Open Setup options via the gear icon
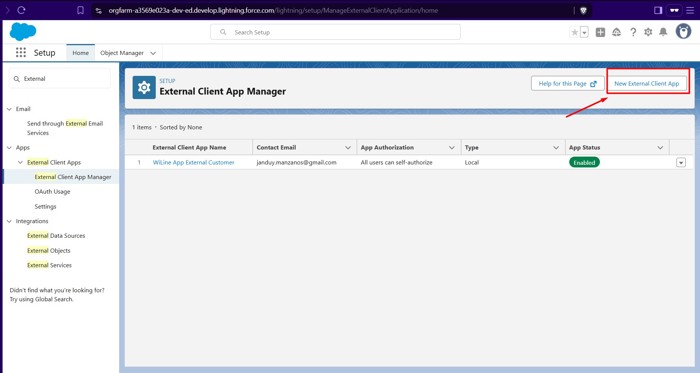The image size is (700, 373). click(648, 32)
